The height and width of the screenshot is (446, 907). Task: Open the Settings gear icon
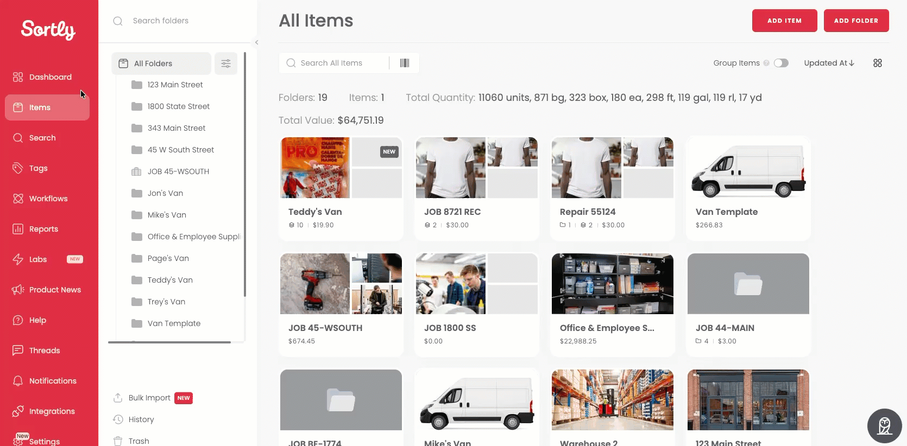[x=18, y=441]
